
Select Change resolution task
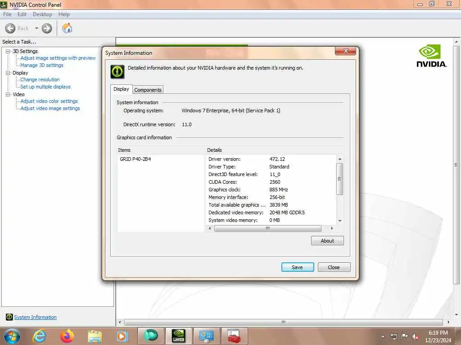pos(40,80)
